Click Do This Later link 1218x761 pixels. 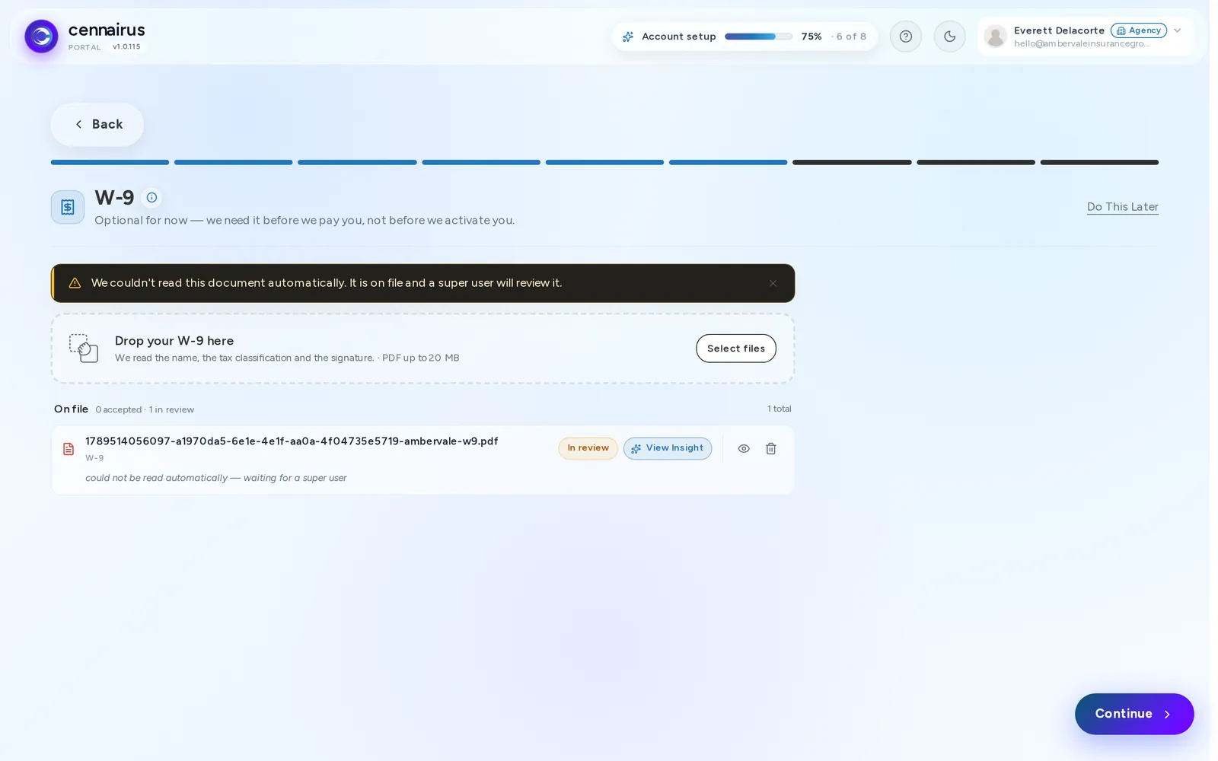(x=1122, y=207)
